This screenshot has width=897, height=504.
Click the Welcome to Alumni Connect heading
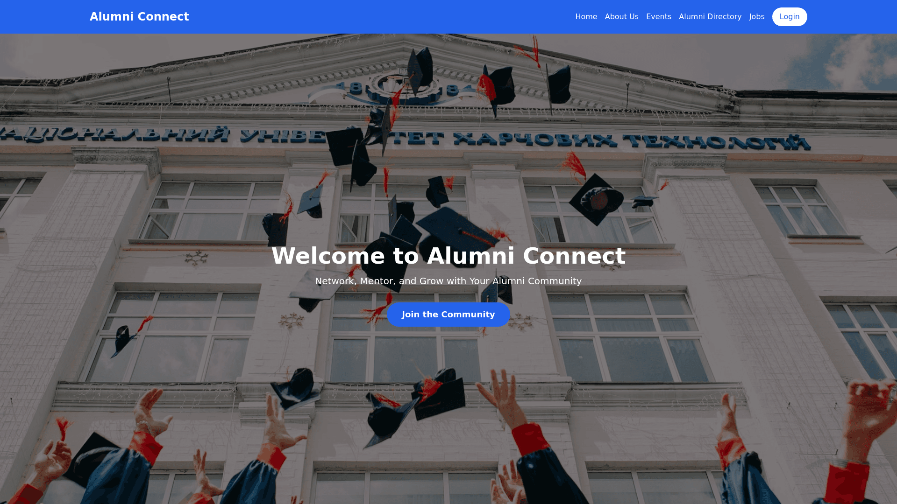pyautogui.click(x=448, y=256)
